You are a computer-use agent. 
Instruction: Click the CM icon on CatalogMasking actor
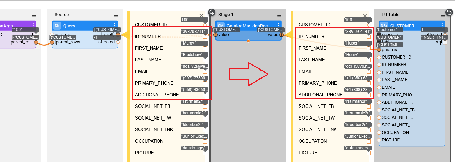click(x=221, y=26)
